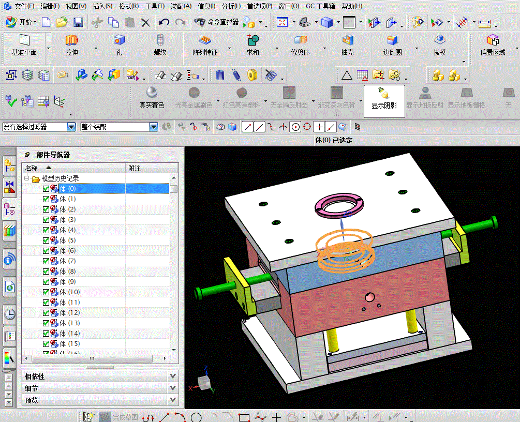Open the 命令查找器 command finder

coord(217,22)
